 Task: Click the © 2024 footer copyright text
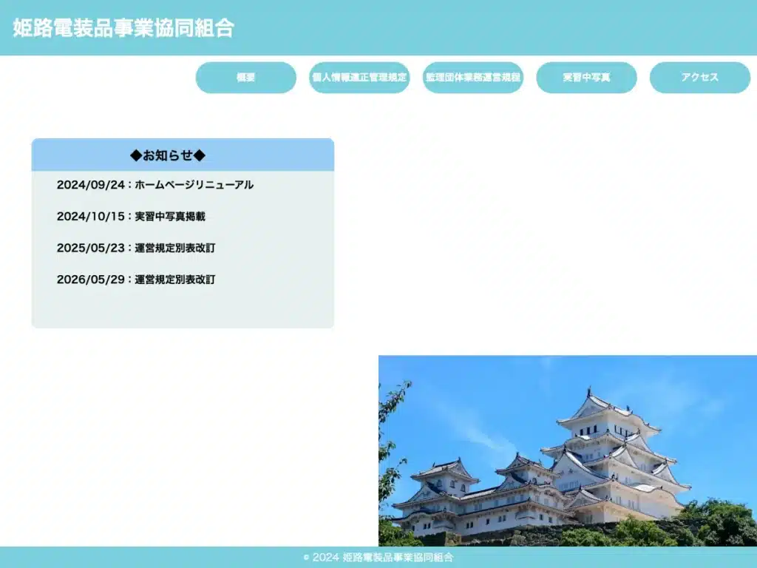(378, 558)
